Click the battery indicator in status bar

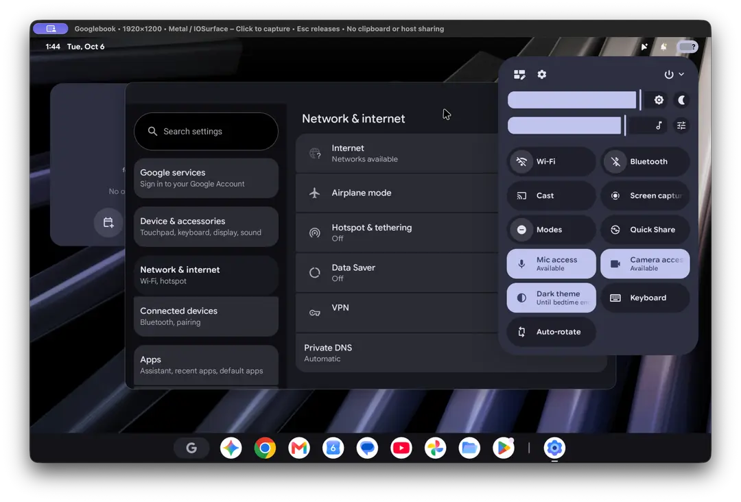pyautogui.click(x=687, y=47)
